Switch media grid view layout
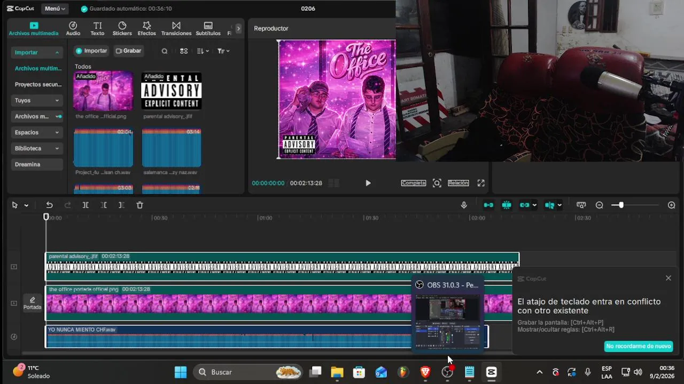The width and height of the screenshot is (684, 384). pyautogui.click(x=184, y=51)
